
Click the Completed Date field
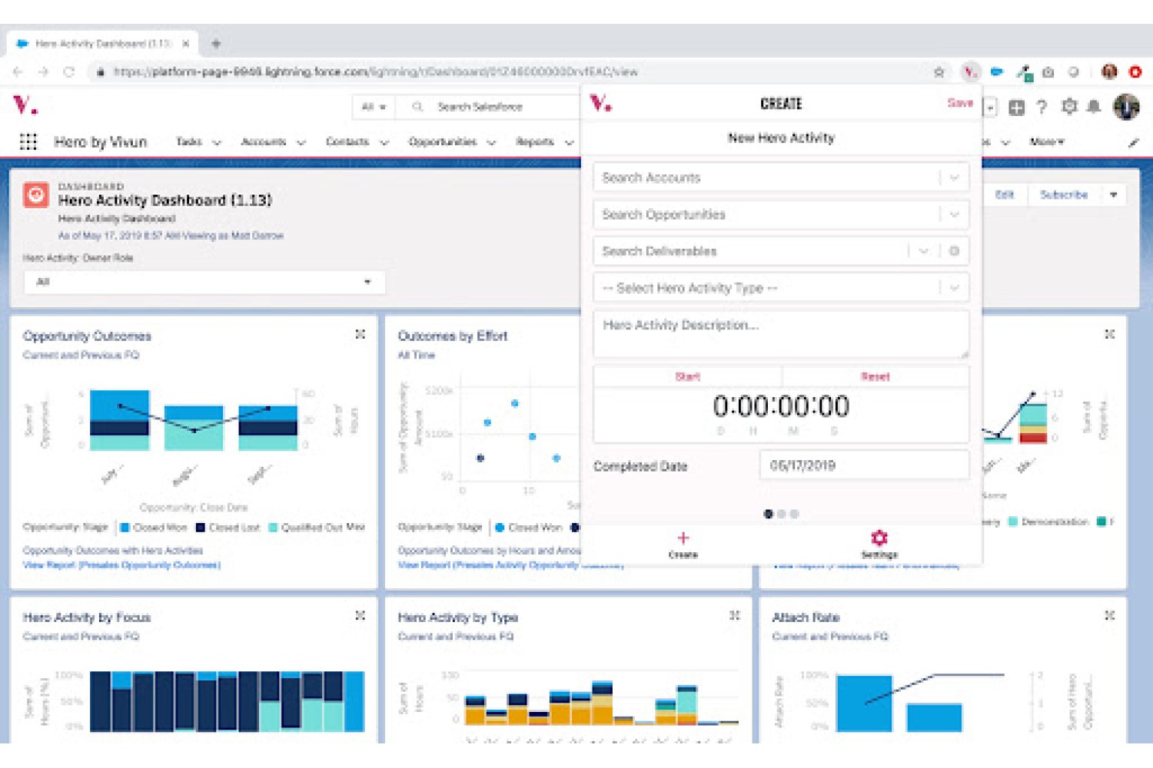point(864,465)
